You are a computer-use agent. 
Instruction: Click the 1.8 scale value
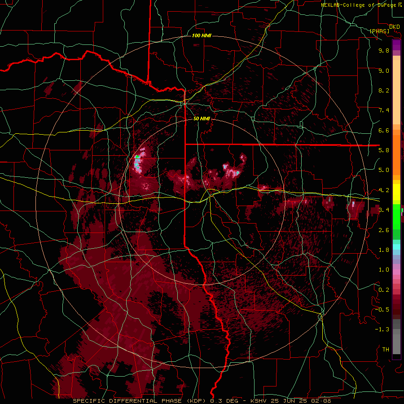384,250
